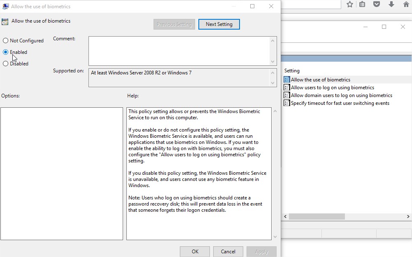
Task: Select the Disabled radio button
Action: coord(5,63)
